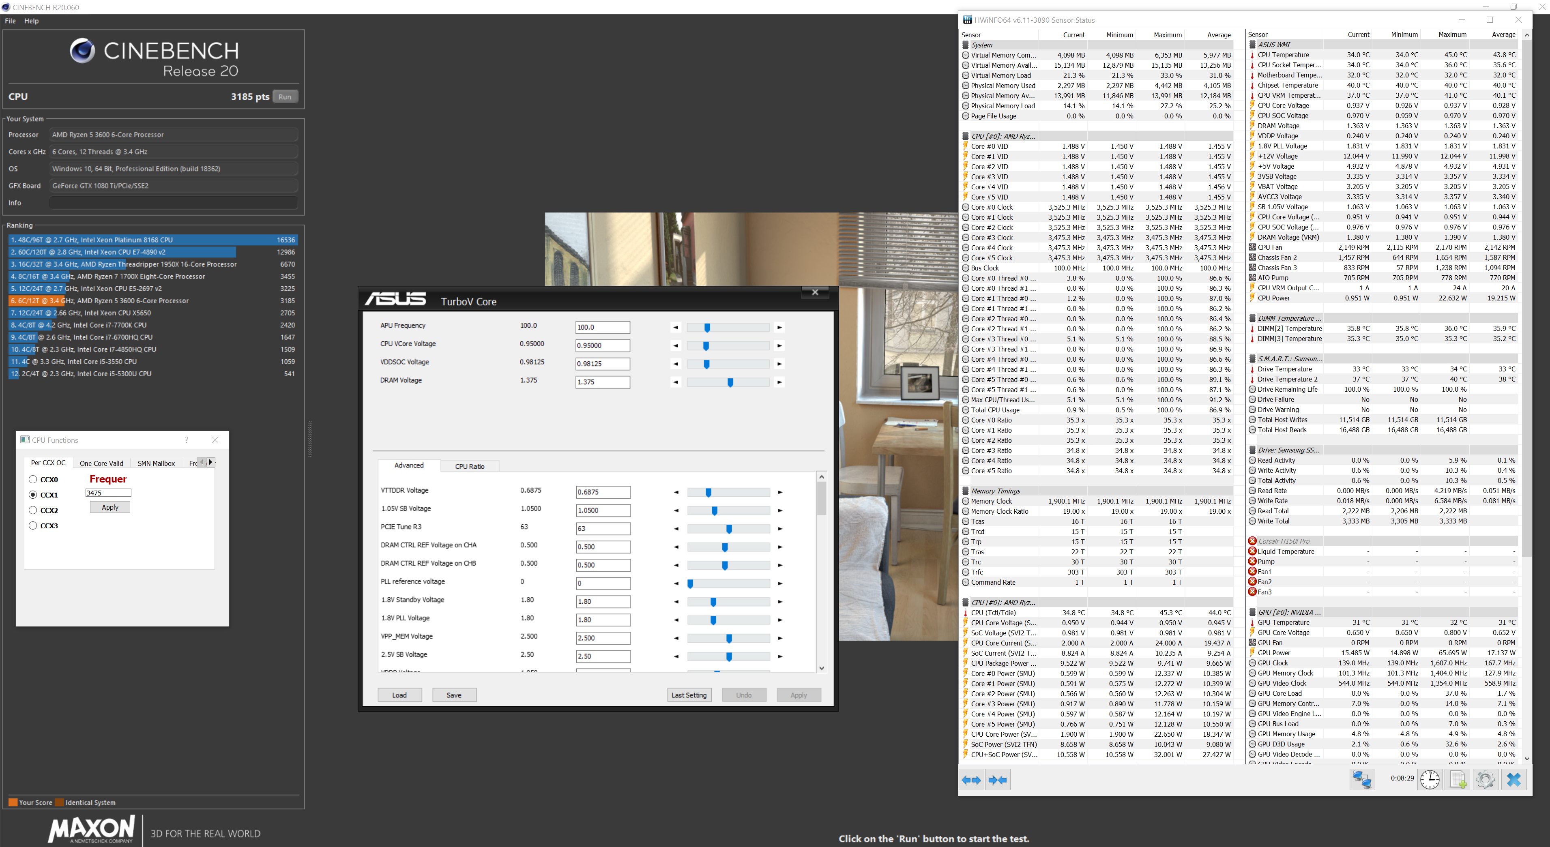
Task: Open HWiNFO remote network monitoring icon
Action: click(1362, 780)
